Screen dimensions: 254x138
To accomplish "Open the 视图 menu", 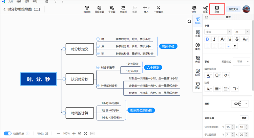I will pos(27,1).
